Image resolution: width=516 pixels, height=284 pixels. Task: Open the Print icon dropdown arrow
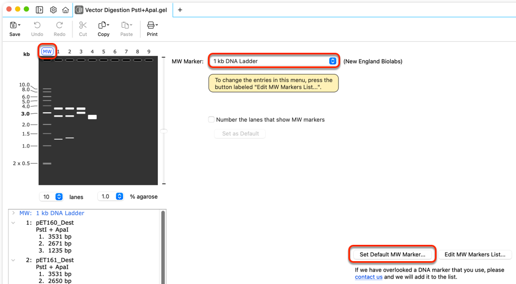coord(157,25)
